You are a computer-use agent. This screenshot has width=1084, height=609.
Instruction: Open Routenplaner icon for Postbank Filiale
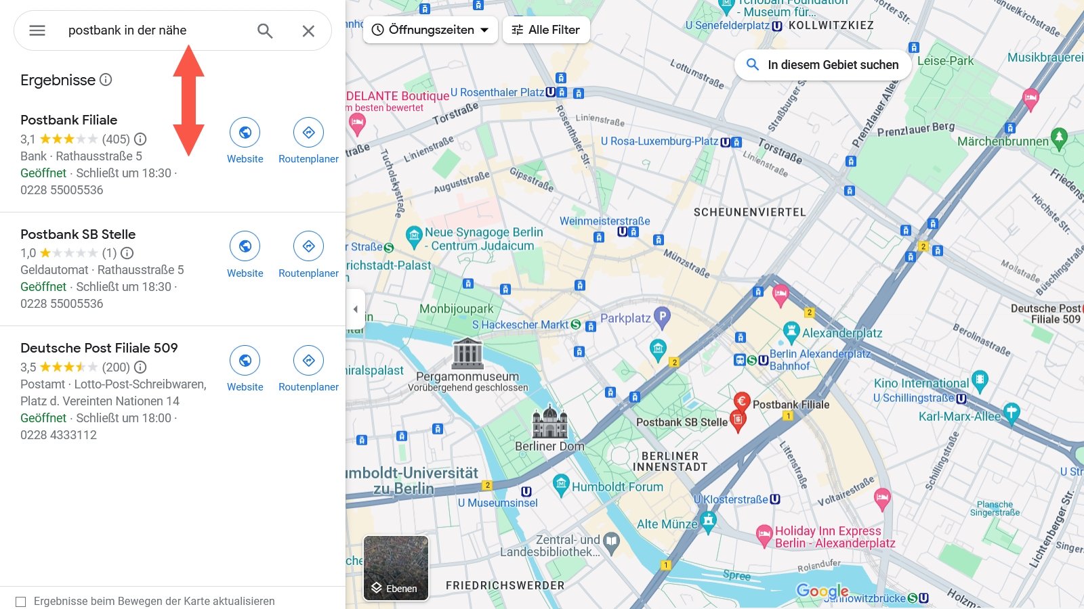(308, 133)
